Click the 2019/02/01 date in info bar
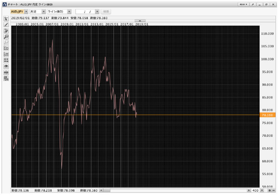This screenshot has height=195, width=278. click(x=20, y=18)
